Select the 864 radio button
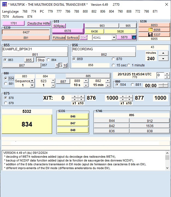Viewport: 171px width, 197px height. point(48,60)
